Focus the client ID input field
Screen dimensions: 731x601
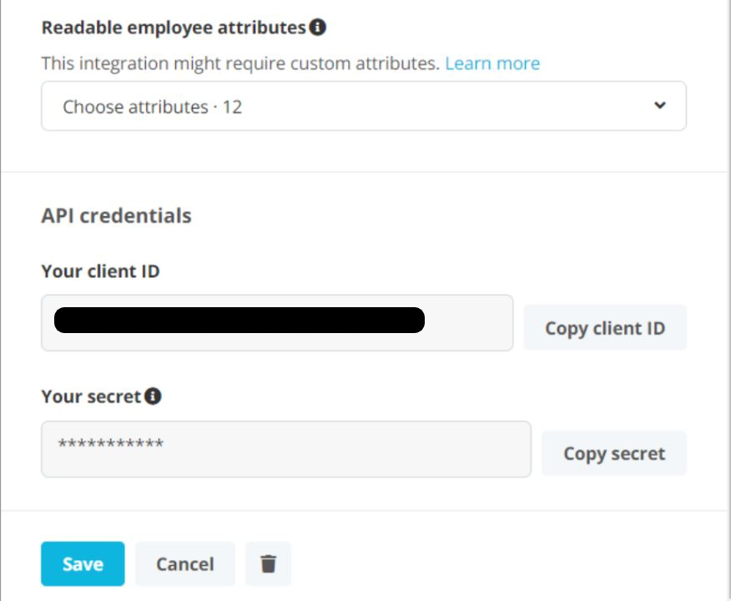(469, 322)
